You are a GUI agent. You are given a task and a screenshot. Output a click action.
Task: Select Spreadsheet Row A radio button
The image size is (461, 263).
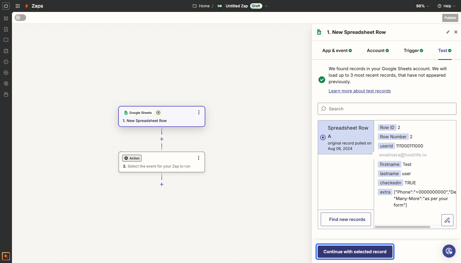tap(323, 137)
